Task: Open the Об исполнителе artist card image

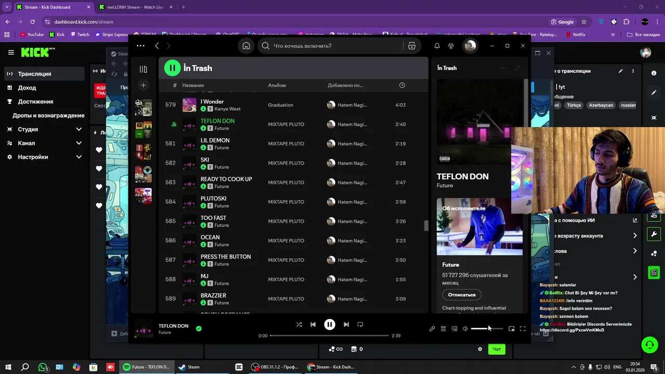Action: click(480, 226)
